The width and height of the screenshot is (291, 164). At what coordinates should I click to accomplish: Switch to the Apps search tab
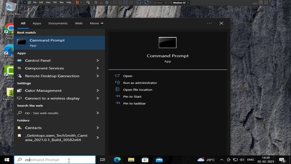click(x=37, y=23)
